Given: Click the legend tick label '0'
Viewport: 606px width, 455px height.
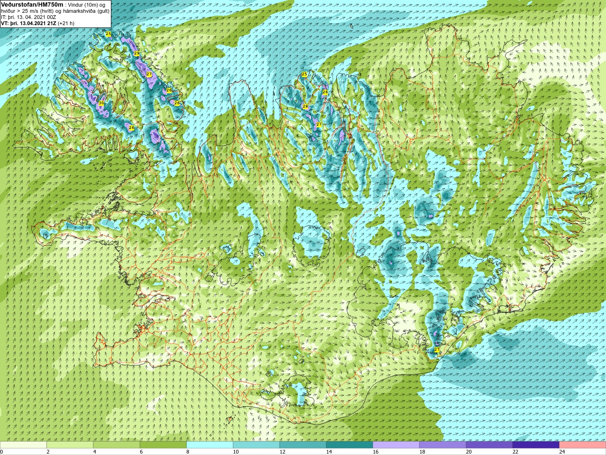Looking at the screenshot, I should pyautogui.click(x=2, y=452).
